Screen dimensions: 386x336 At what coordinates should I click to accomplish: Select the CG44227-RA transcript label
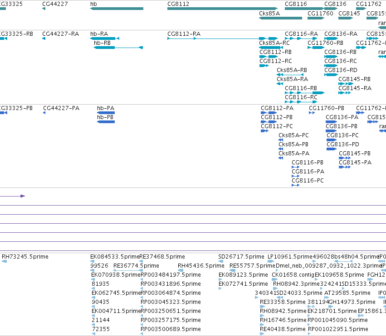(61, 34)
